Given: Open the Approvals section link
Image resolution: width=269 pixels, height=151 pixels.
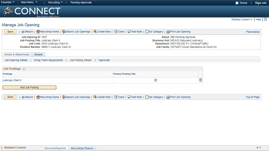Looking at the screenshot, I should [x=104, y=60].
